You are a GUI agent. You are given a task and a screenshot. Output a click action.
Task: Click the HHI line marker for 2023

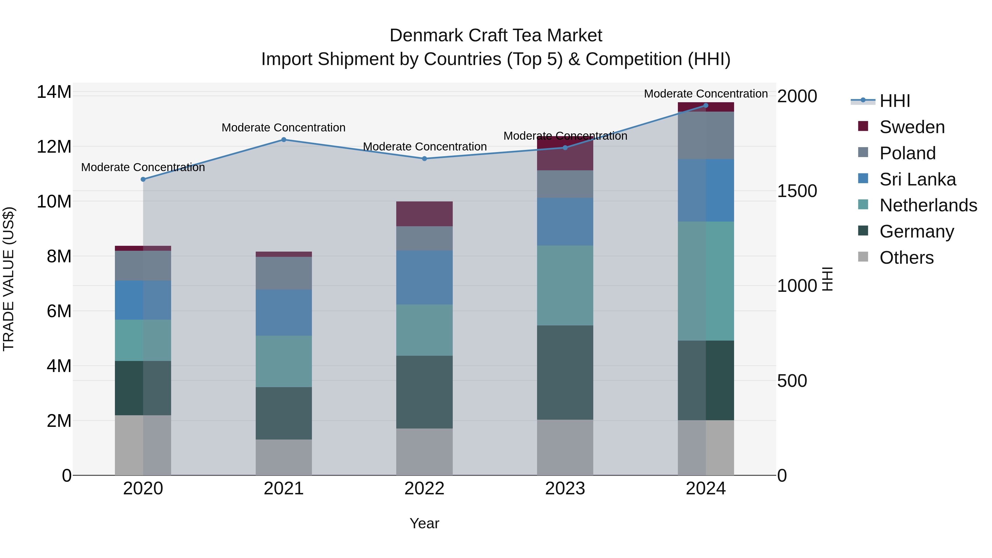[565, 148]
